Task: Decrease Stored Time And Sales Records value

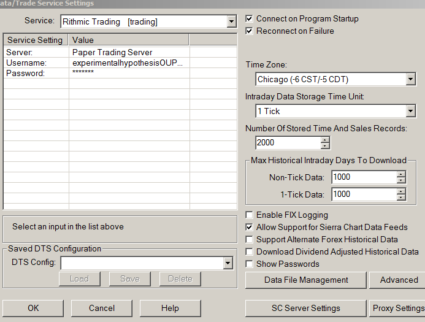Action: tap(324, 146)
